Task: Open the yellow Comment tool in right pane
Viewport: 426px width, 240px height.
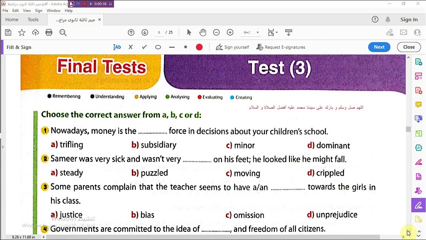Action: click(419, 105)
